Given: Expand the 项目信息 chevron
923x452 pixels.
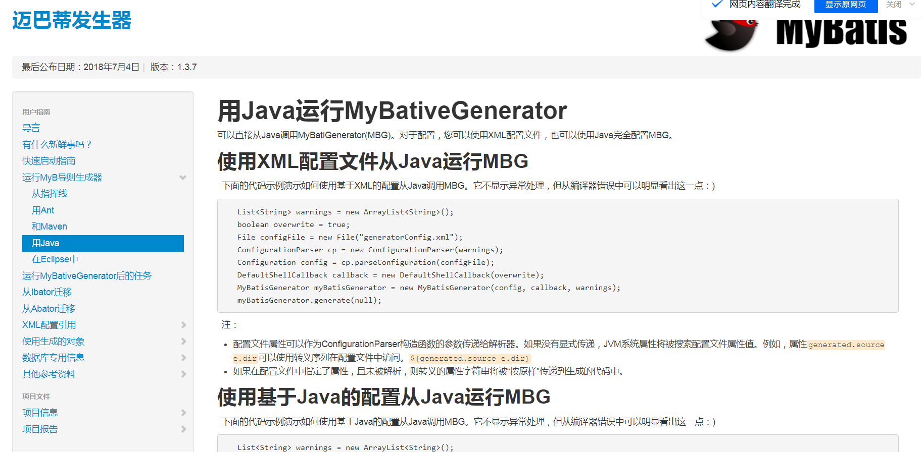Looking at the screenshot, I should pyautogui.click(x=183, y=413).
